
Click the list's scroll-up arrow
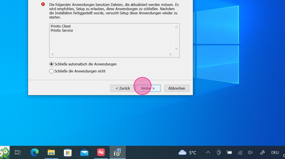coord(176,27)
